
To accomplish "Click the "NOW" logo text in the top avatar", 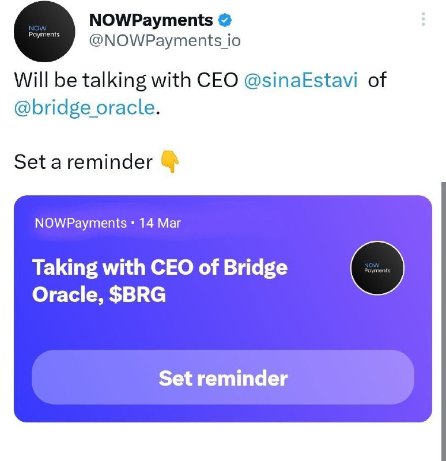I will pyautogui.click(x=37, y=28).
